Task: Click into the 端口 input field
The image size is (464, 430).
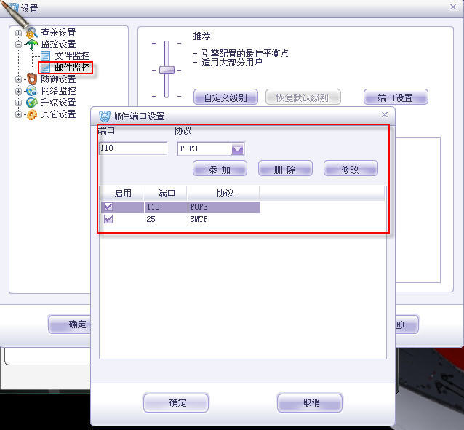Action: coord(133,148)
